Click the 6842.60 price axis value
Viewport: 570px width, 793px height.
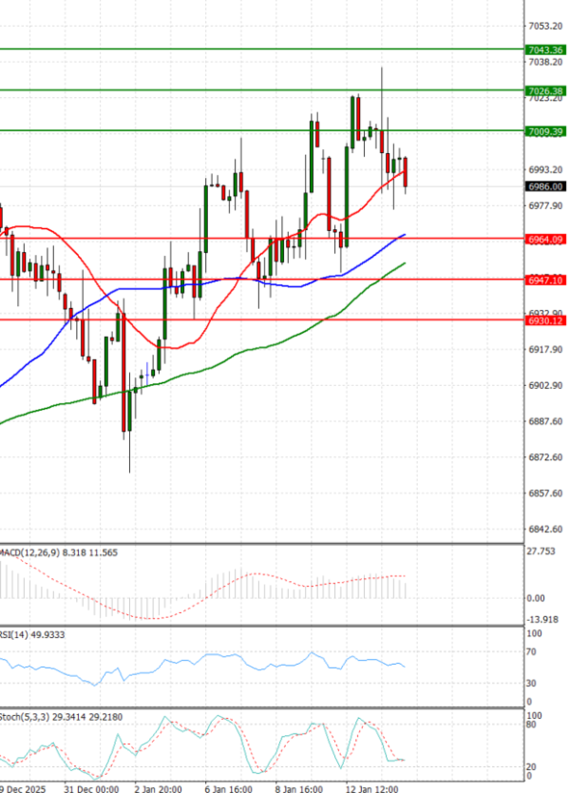[x=545, y=530]
